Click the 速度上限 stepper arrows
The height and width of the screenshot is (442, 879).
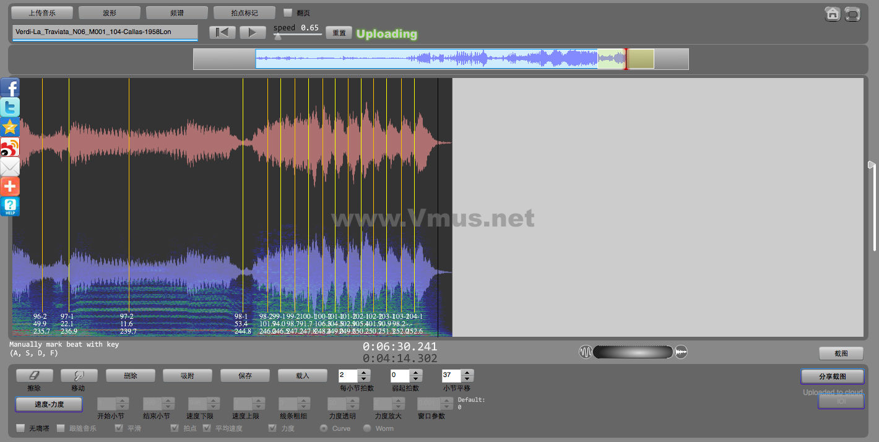coord(259,404)
